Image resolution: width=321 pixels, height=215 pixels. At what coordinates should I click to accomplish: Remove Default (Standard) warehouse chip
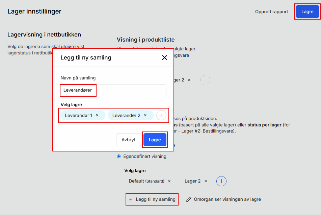point(169,181)
